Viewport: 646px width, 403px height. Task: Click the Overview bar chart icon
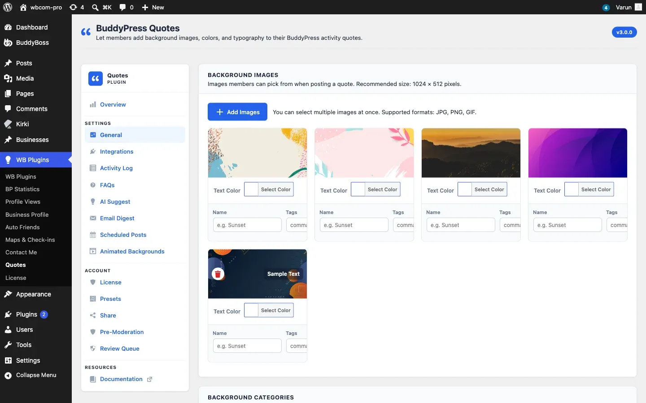pyautogui.click(x=93, y=105)
